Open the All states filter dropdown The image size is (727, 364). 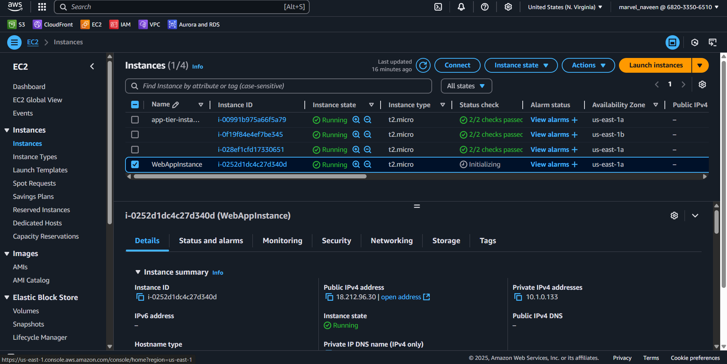(x=466, y=86)
